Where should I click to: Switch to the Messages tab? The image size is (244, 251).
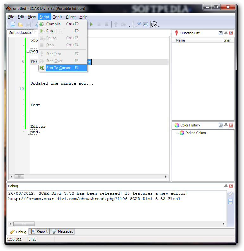tap(62, 231)
